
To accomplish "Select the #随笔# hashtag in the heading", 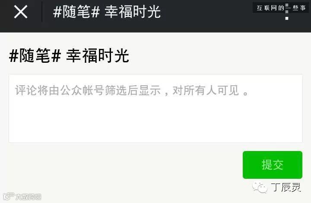I will coord(35,56).
